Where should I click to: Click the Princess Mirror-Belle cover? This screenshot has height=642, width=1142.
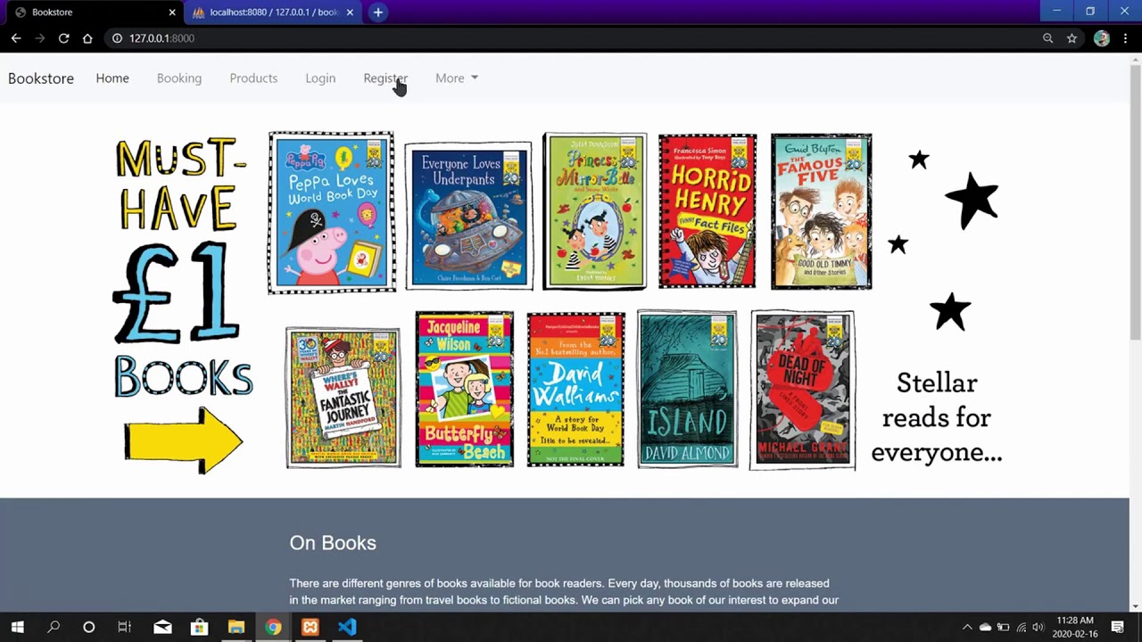[594, 211]
